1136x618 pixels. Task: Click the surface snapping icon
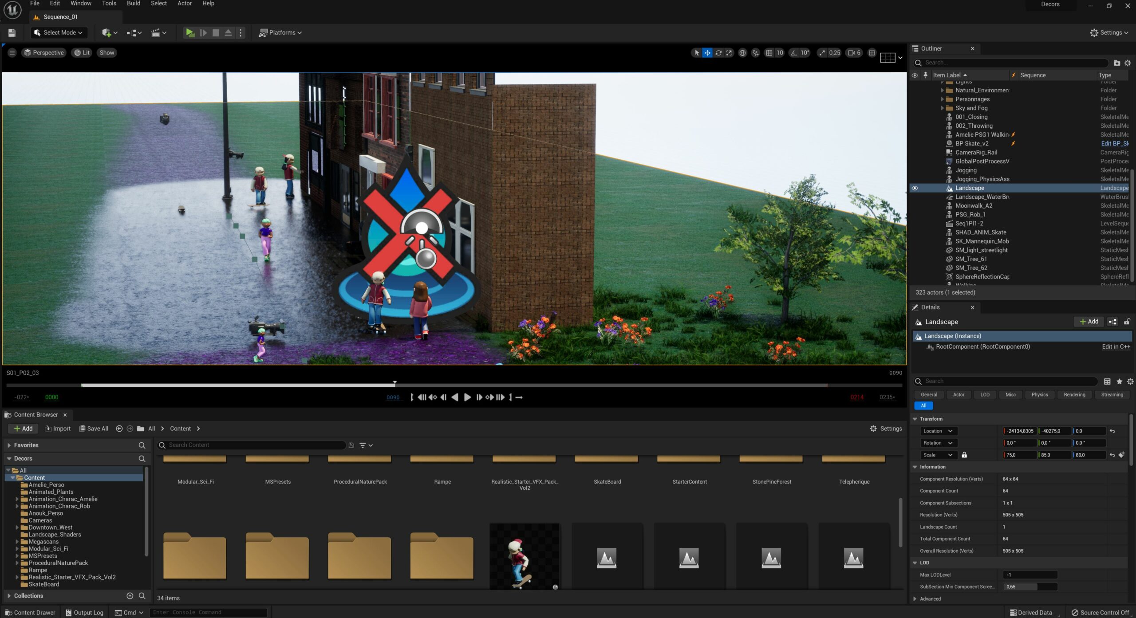[x=755, y=53]
